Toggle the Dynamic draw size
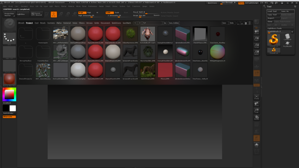This screenshot has height=168, width=299. pos(156,15)
